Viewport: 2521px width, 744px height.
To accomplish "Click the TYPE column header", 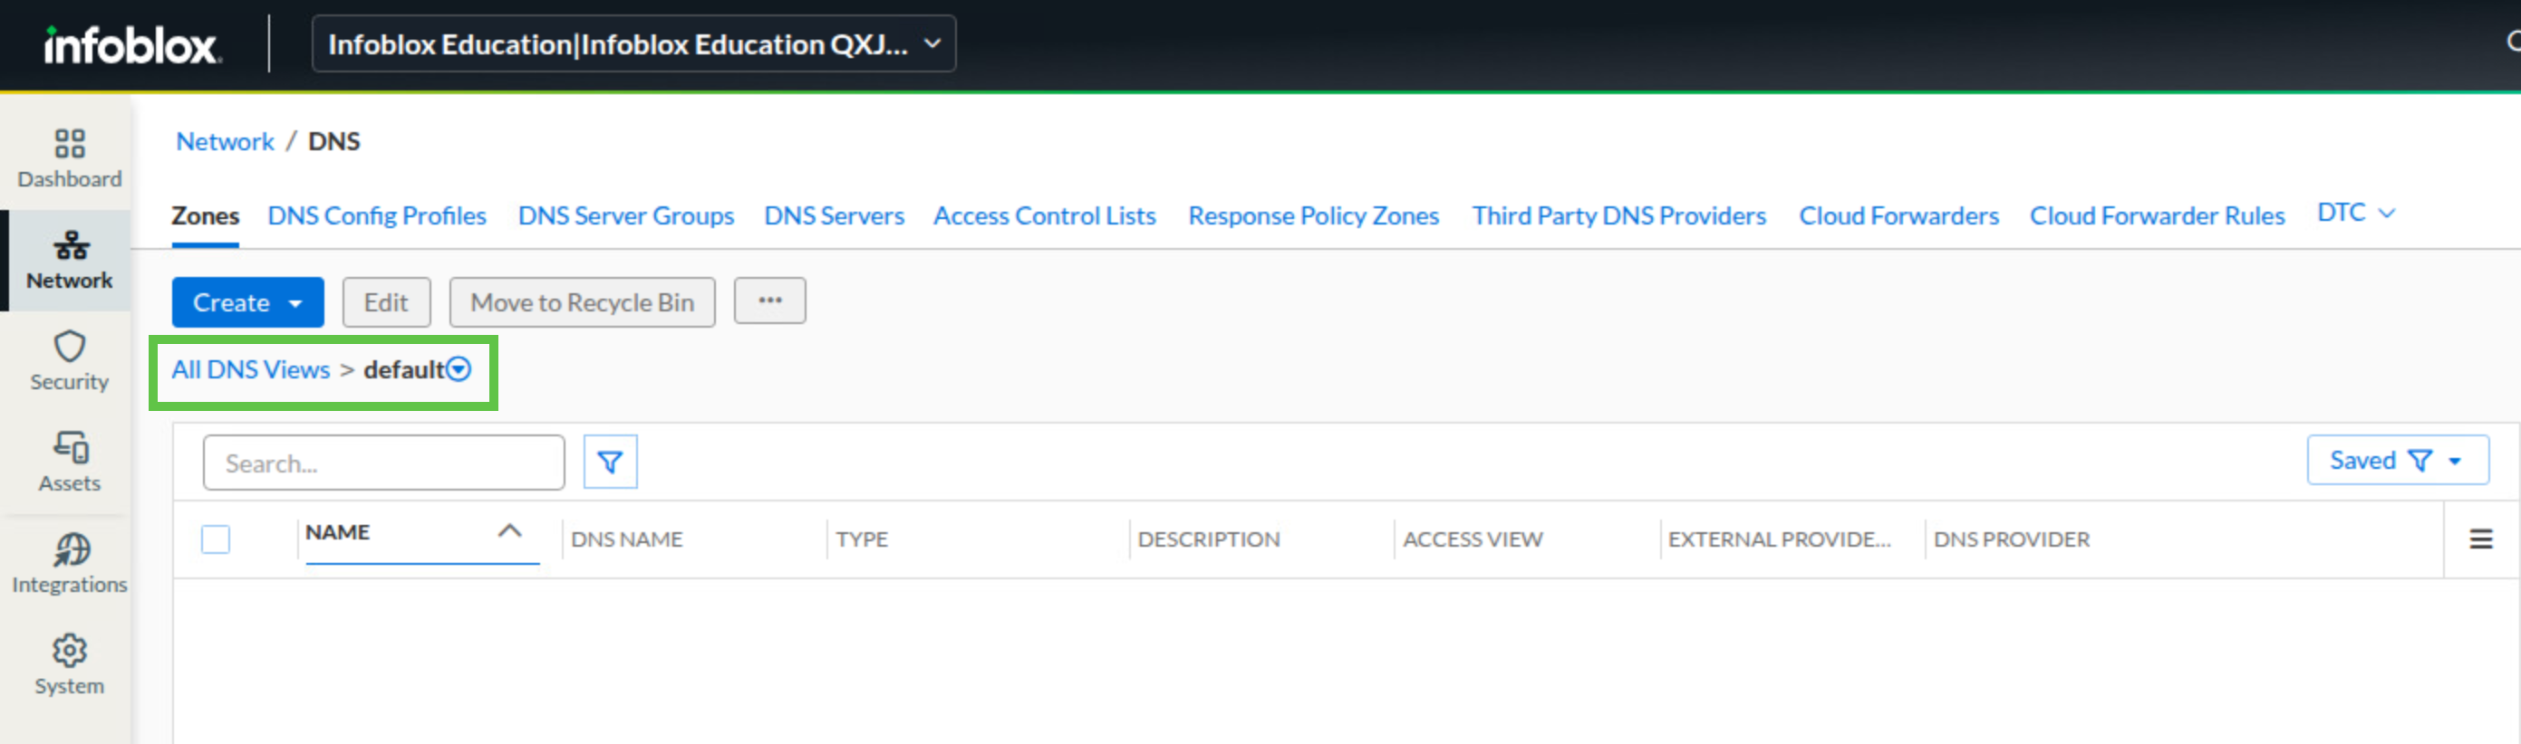I will [862, 539].
